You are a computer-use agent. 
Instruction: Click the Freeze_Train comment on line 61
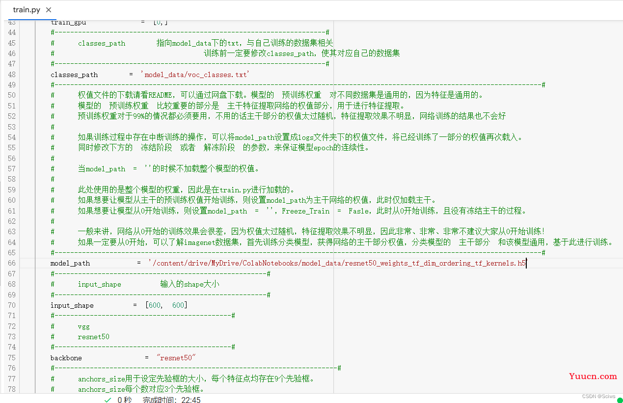pos(289,211)
